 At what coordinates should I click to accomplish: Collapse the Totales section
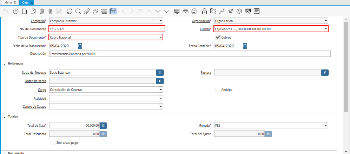tap(4, 117)
